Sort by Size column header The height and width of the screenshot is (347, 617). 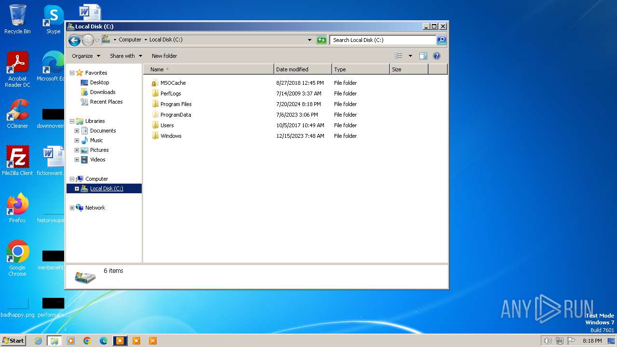coord(409,69)
